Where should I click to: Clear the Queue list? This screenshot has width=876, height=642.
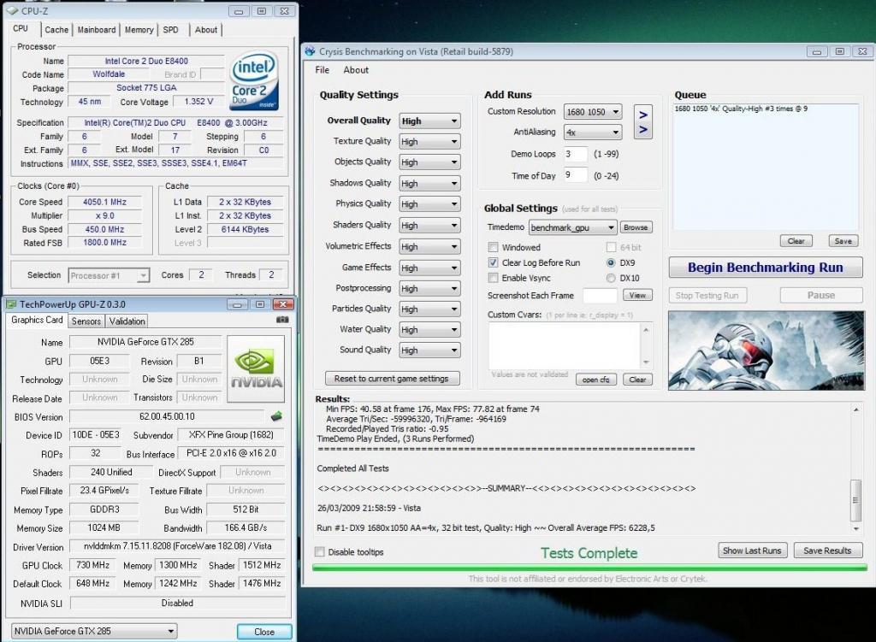(x=796, y=241)
